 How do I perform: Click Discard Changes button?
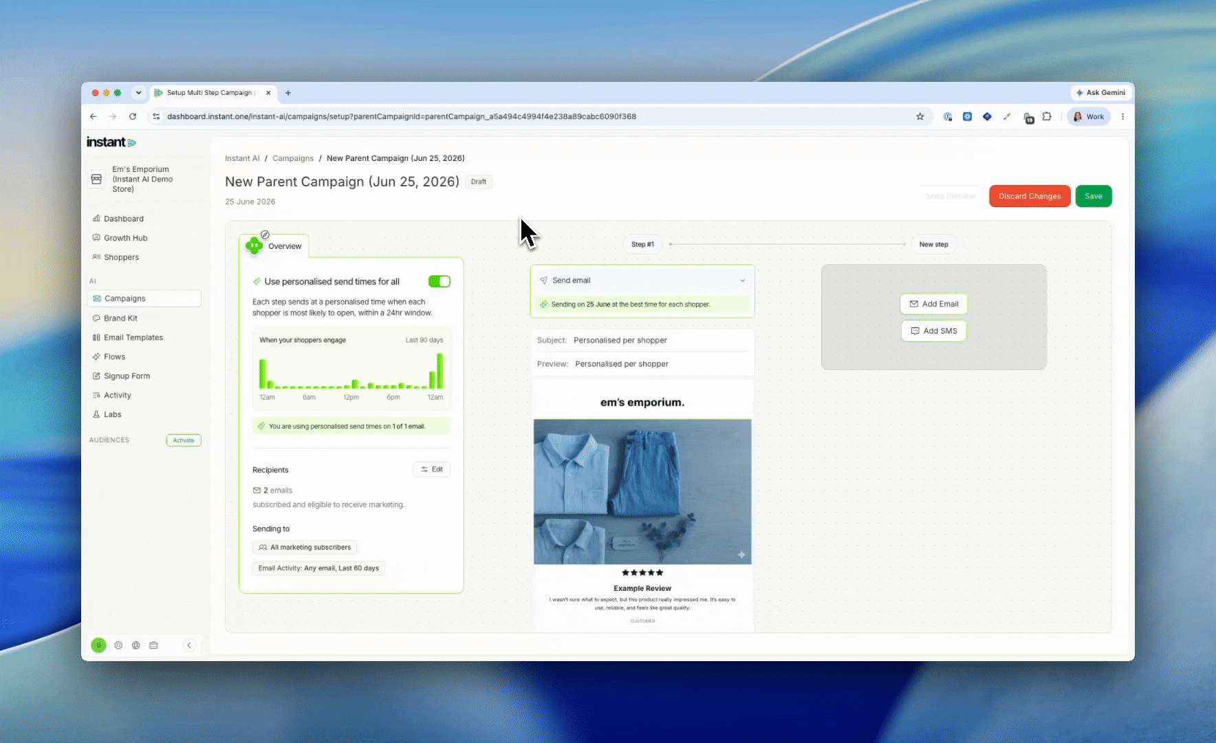coord(1030,196)
